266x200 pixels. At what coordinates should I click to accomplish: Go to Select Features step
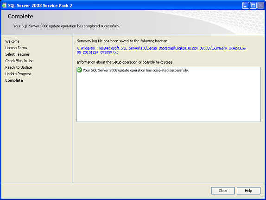point(18,54)
